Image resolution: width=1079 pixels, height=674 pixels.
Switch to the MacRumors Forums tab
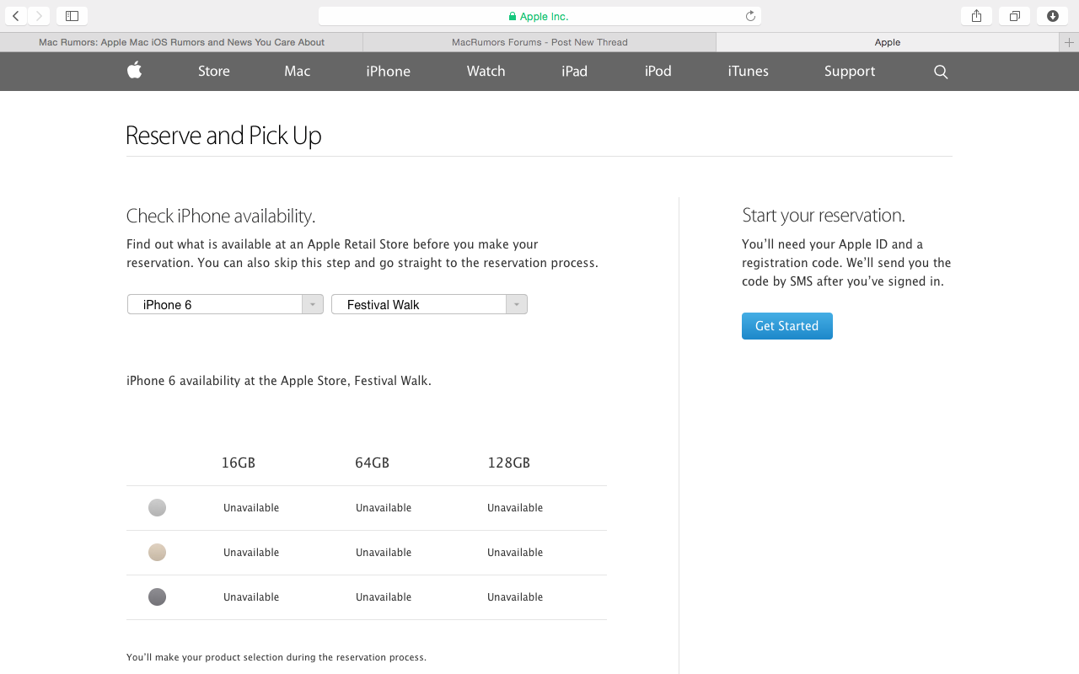(x=539, y=42)
